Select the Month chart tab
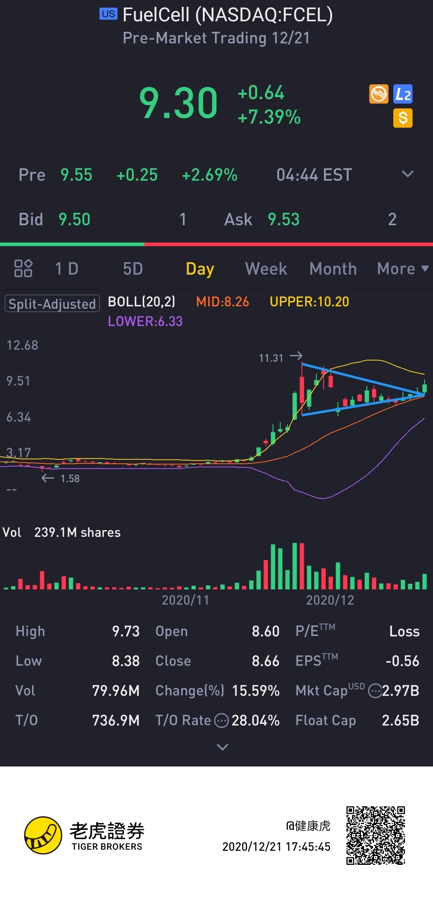The width and height of the screenshot is (433, 905). coord(333,269)
